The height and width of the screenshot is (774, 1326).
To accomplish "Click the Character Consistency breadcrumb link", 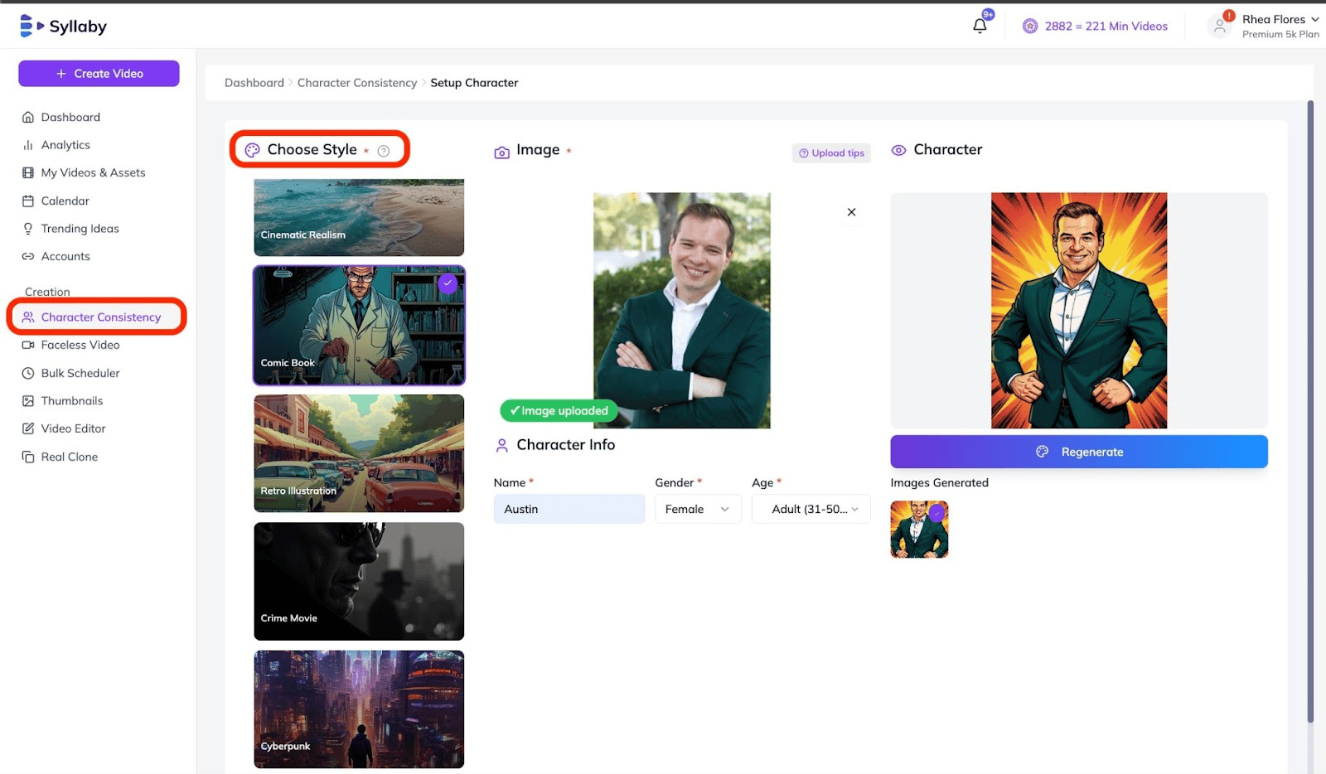I will tap(357, 83).
